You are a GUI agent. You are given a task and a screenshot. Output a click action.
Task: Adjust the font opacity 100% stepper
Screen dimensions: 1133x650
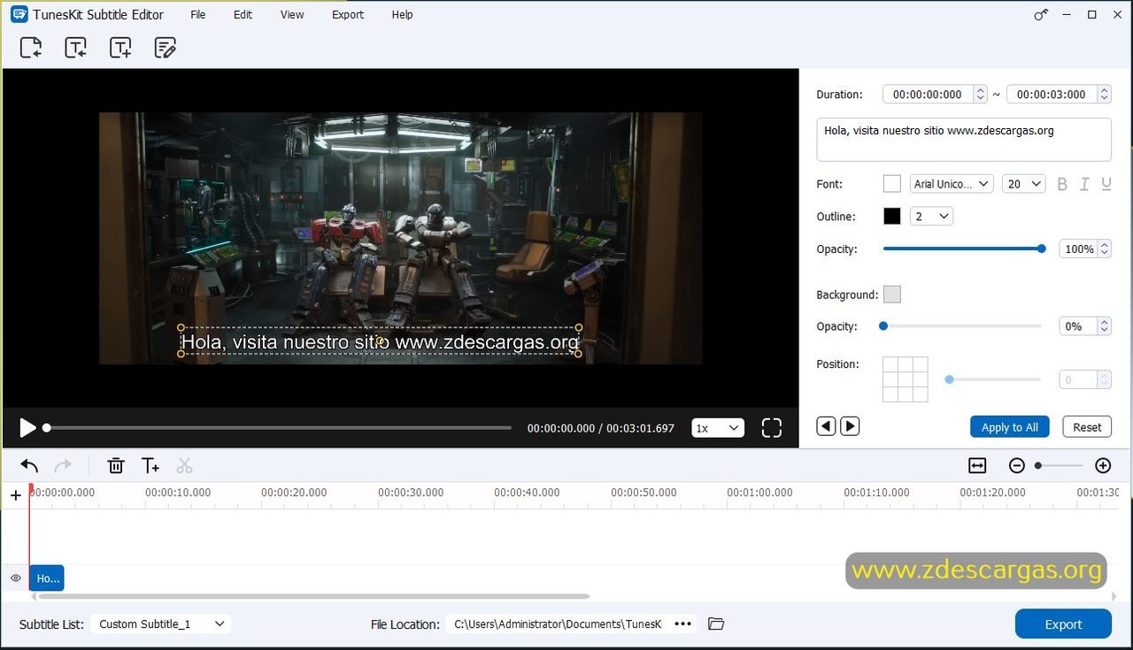(x=1104, y=249)
